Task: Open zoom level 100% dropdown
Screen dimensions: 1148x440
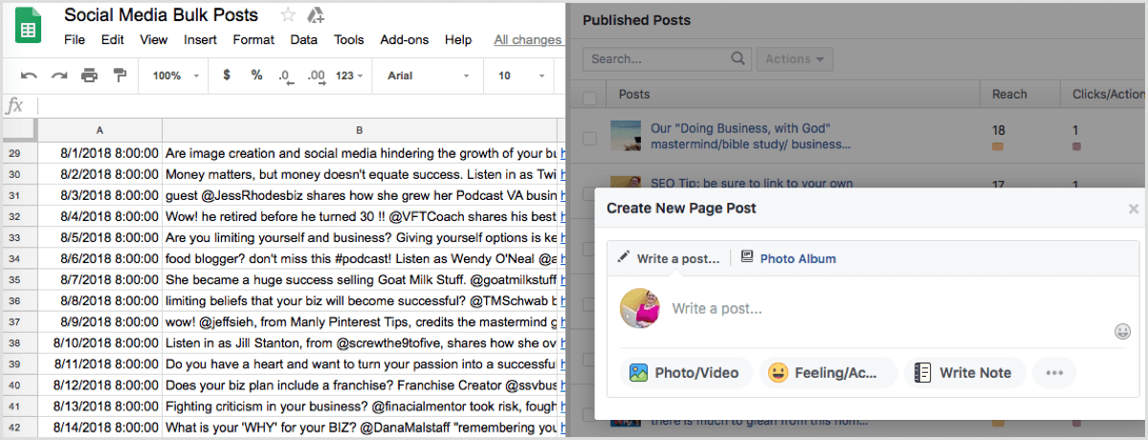Action: (x=176, y=76)
